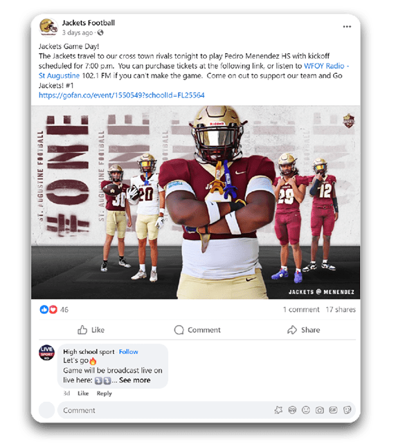Reply to the High school sport comment
Image resolution: width=396 pixels, height=446 pixels.
[105, 393]
